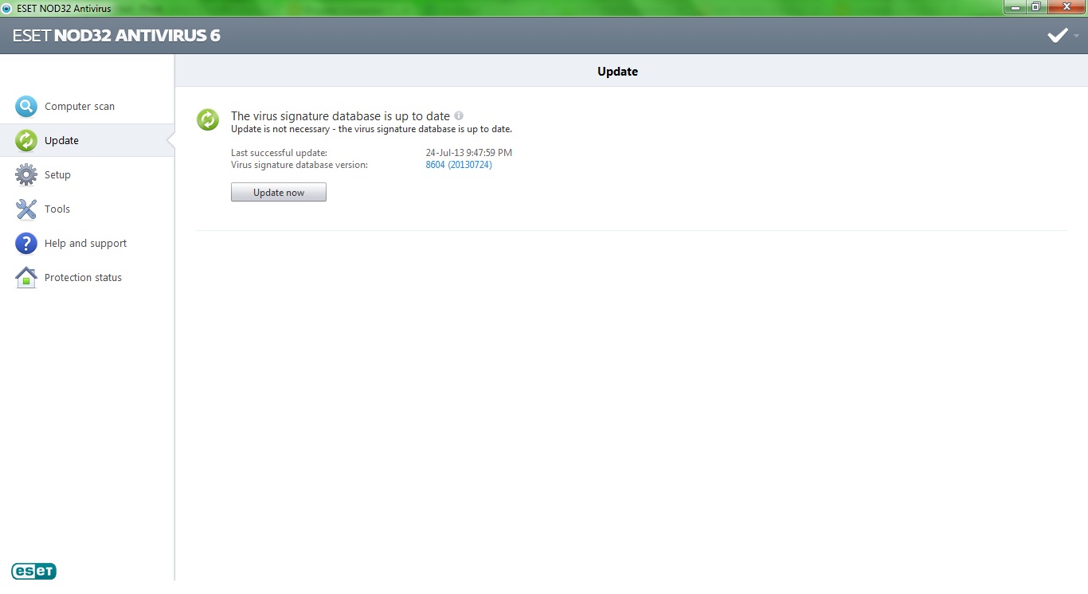This screenshot has width=1088, height=594.
Task: Click the Help and support question mark icon
Action: point(26,243)
